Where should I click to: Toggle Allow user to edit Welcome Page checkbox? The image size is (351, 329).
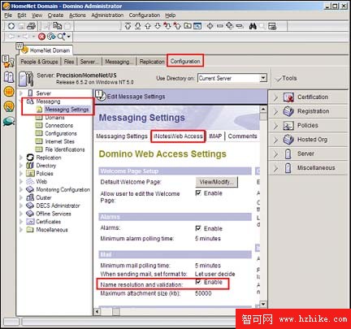click(198, 193)
